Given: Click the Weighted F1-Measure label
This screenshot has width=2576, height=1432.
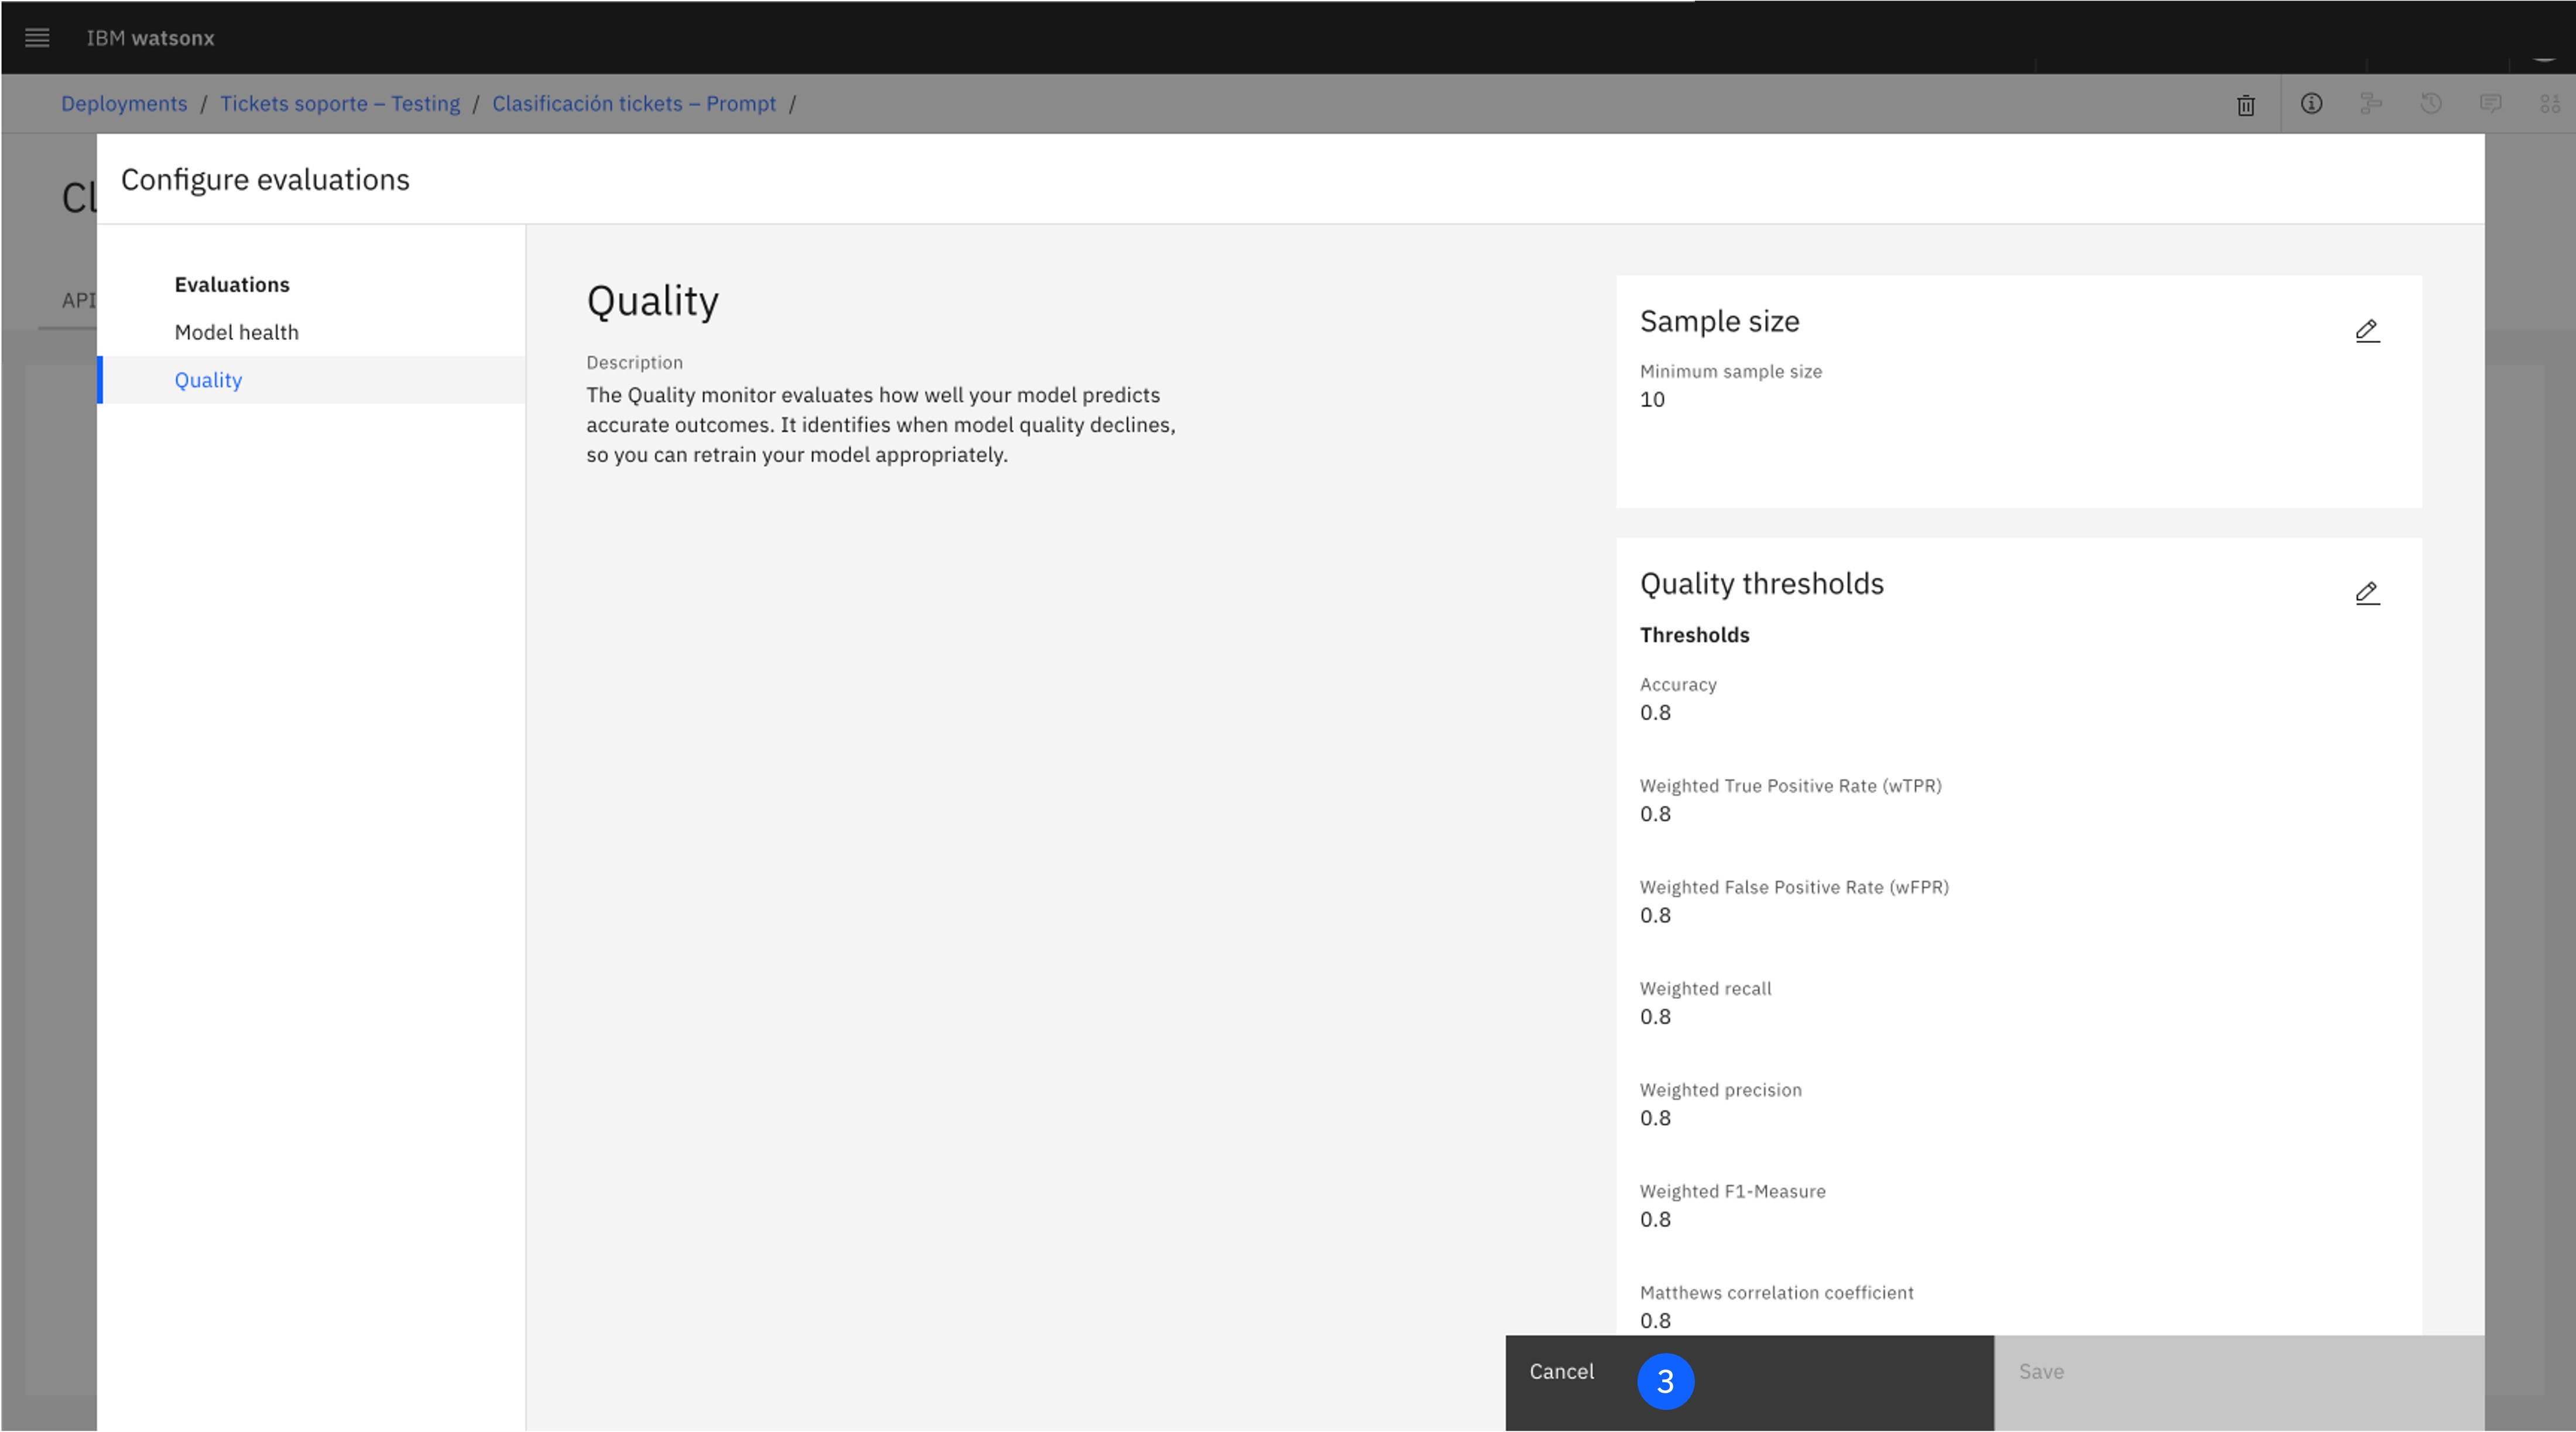Looking at the screenshot, I should [x=1732, y=1192].
